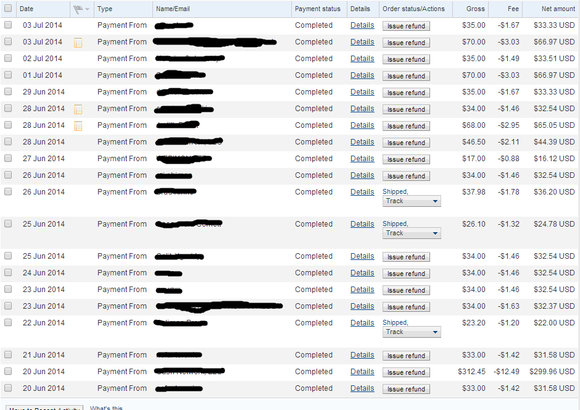Open Details for the 24 Jun 2014 payment
The height and width of the screenshot is (410, 580).
[x=362, y=273]
